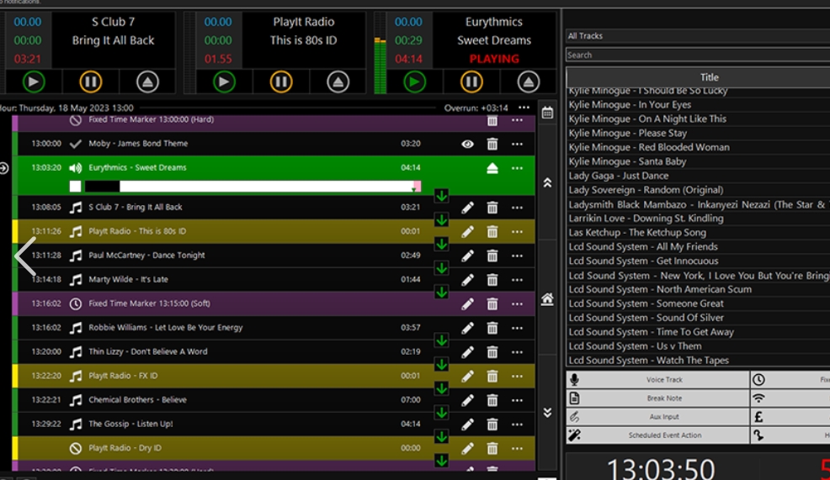
Task: Edit PlayIt Radio - FX ID
Action: 467,377
